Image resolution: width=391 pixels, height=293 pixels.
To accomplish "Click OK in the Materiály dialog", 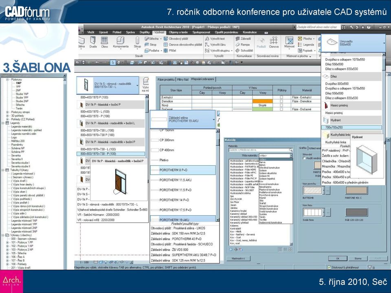I will (x=338, y=258).
